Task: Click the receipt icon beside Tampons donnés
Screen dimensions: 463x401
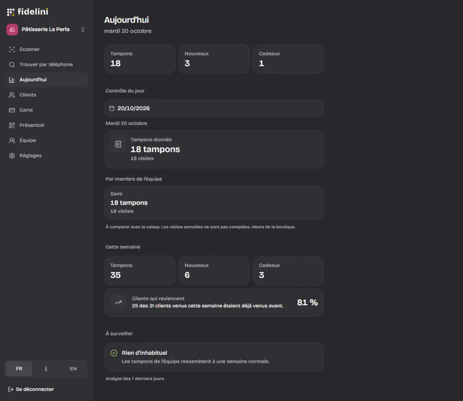Action: click(118, 144)
